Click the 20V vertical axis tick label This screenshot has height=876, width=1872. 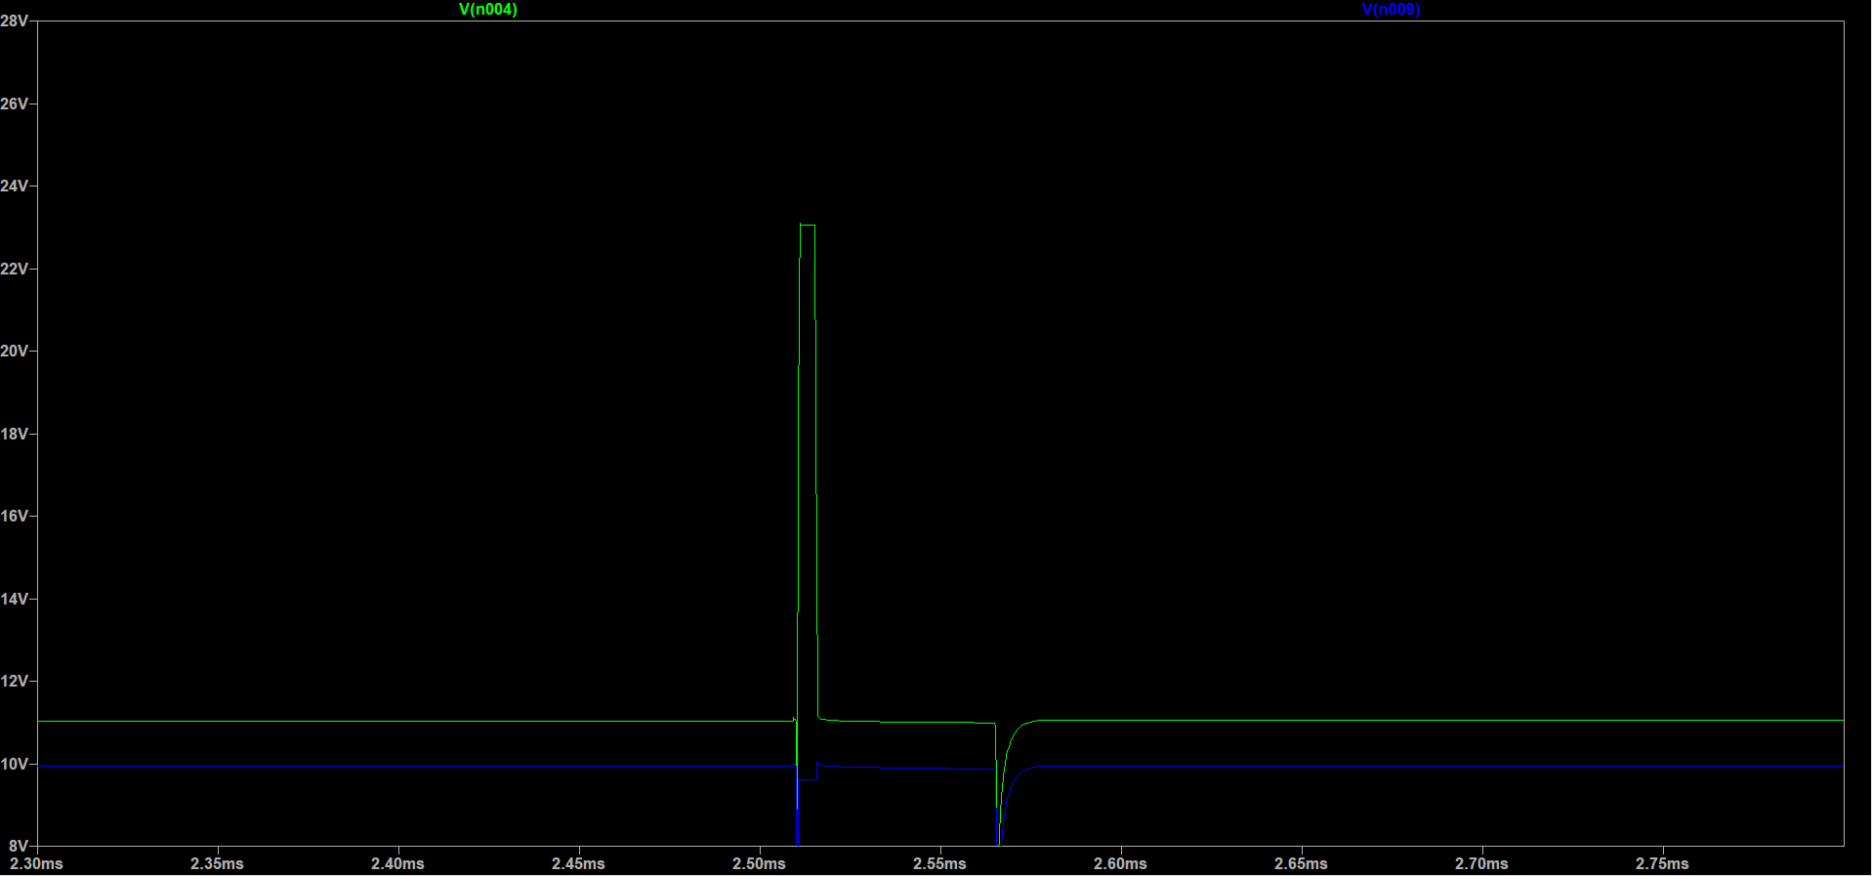tap(14, 351)
